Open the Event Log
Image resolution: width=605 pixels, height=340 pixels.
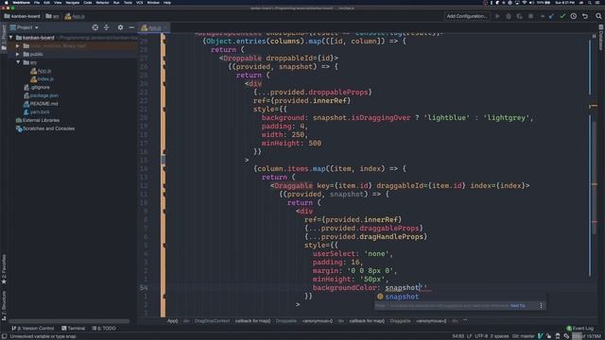[579, 328]
